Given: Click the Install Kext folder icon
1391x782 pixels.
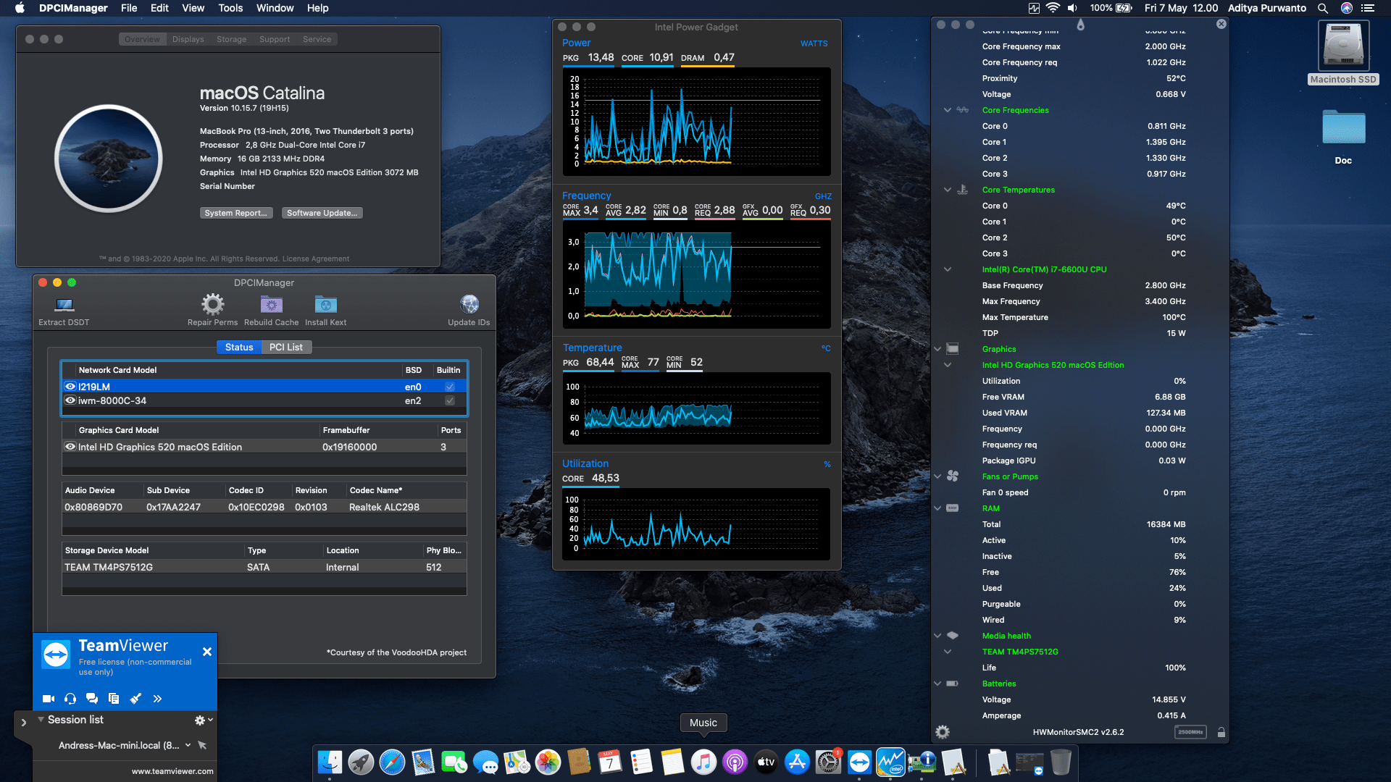Looking at the screenshot, I should click(x=325, y=304).
